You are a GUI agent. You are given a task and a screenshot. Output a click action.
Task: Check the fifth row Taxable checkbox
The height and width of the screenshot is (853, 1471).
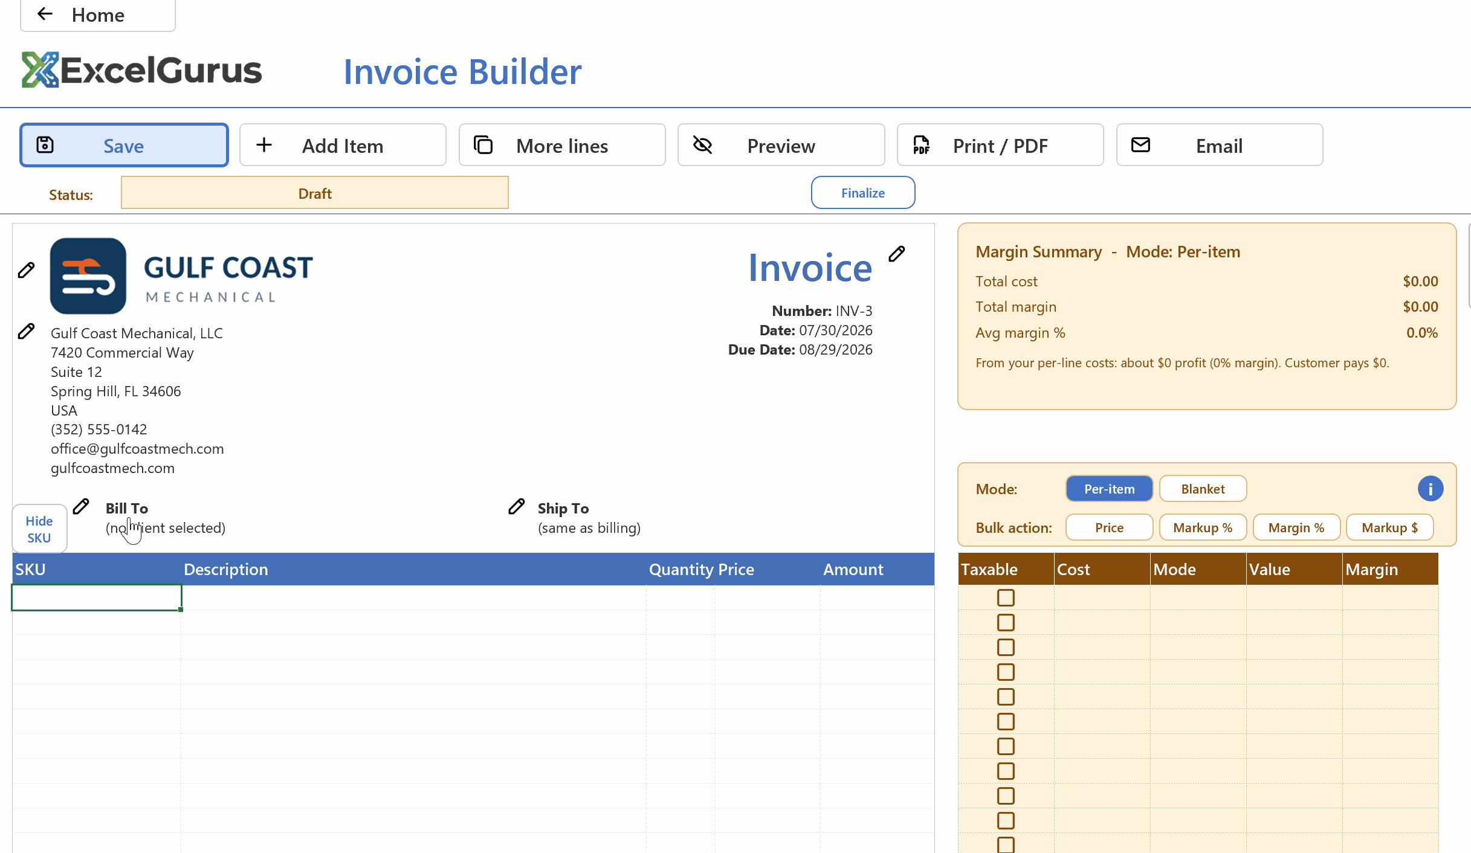point(1006,697)
